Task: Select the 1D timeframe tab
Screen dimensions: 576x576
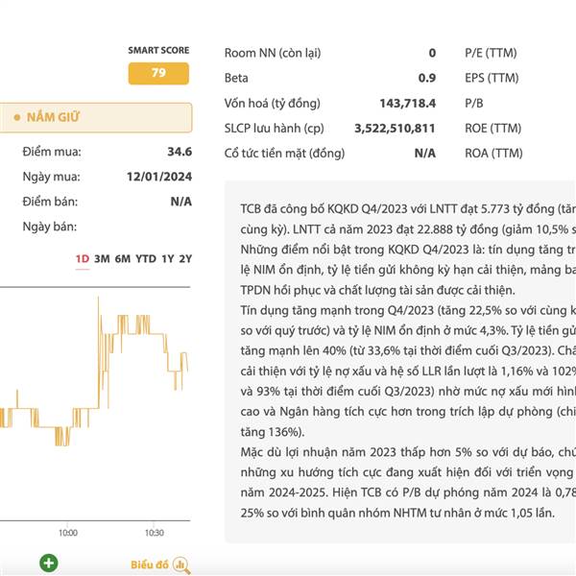Action: coord(83,259)
